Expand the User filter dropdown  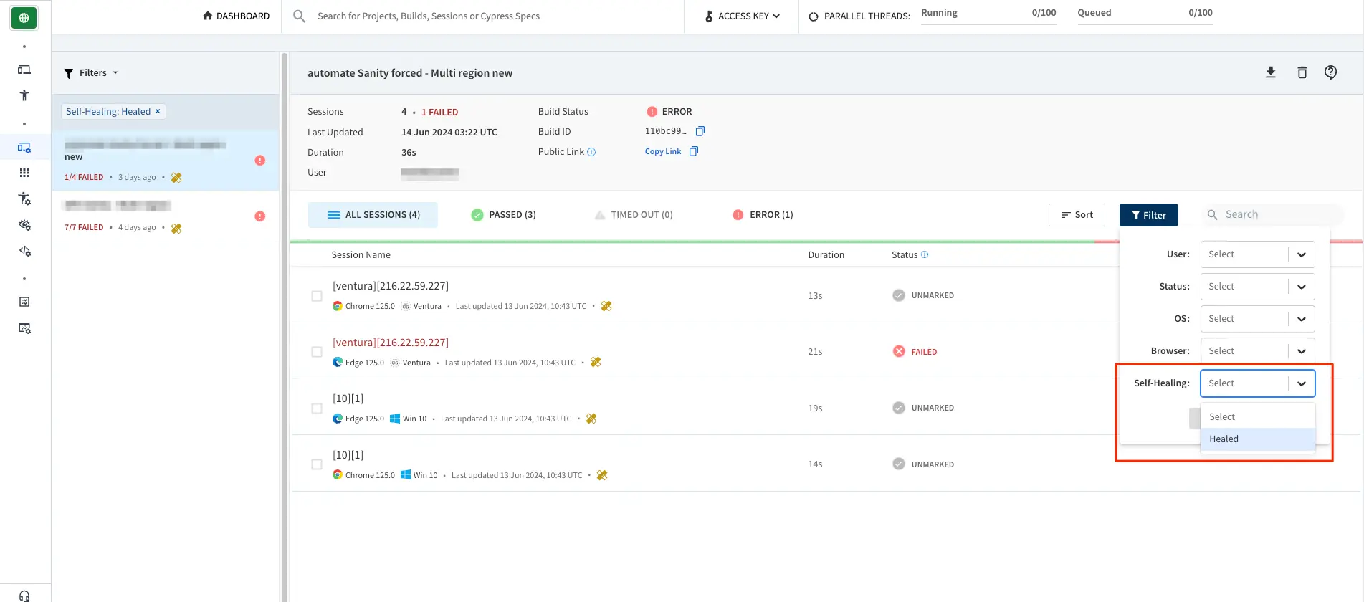1257,254
